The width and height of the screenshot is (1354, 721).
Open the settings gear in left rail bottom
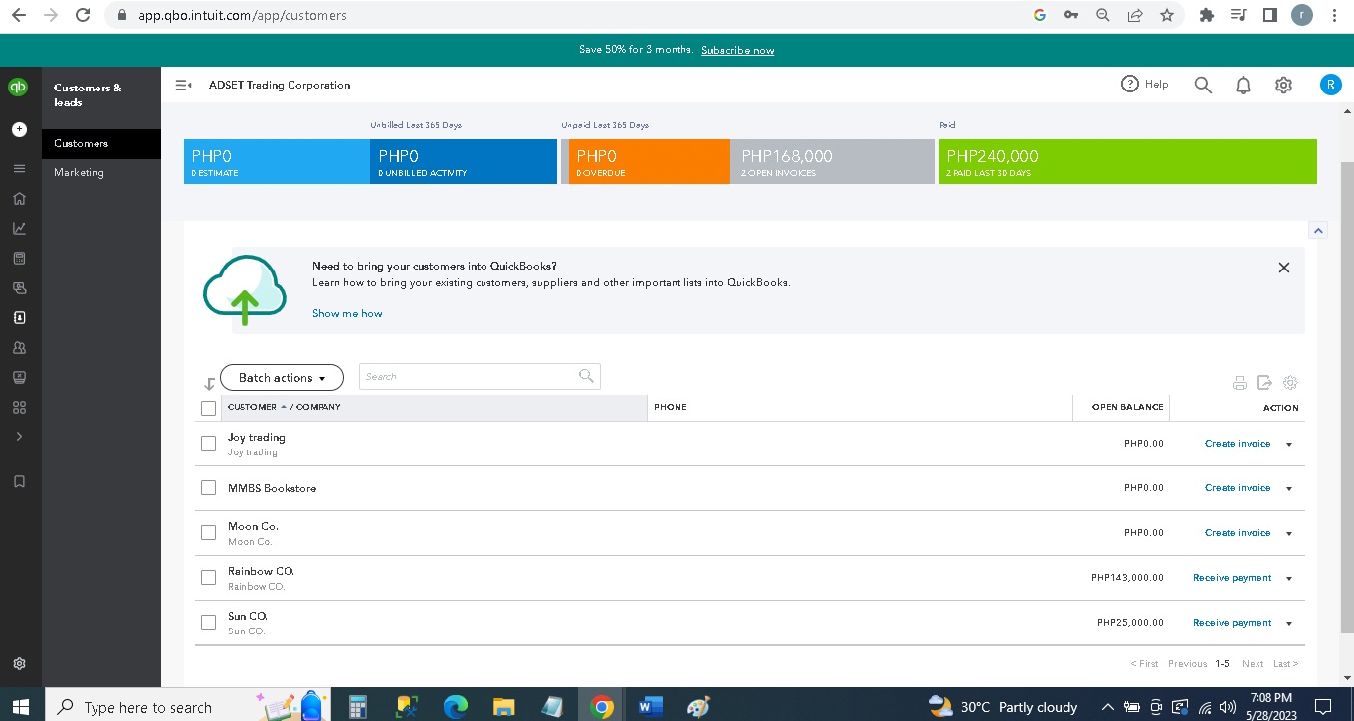click(19, 664)
